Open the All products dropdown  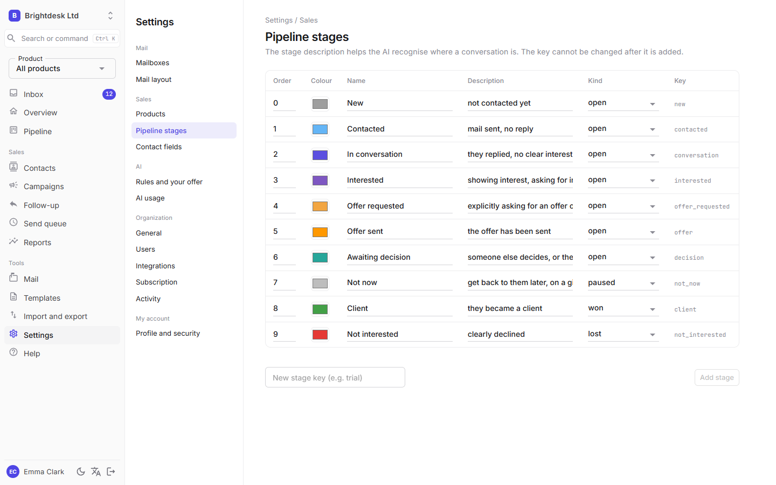pyautogui.click(x=62, y=68)
